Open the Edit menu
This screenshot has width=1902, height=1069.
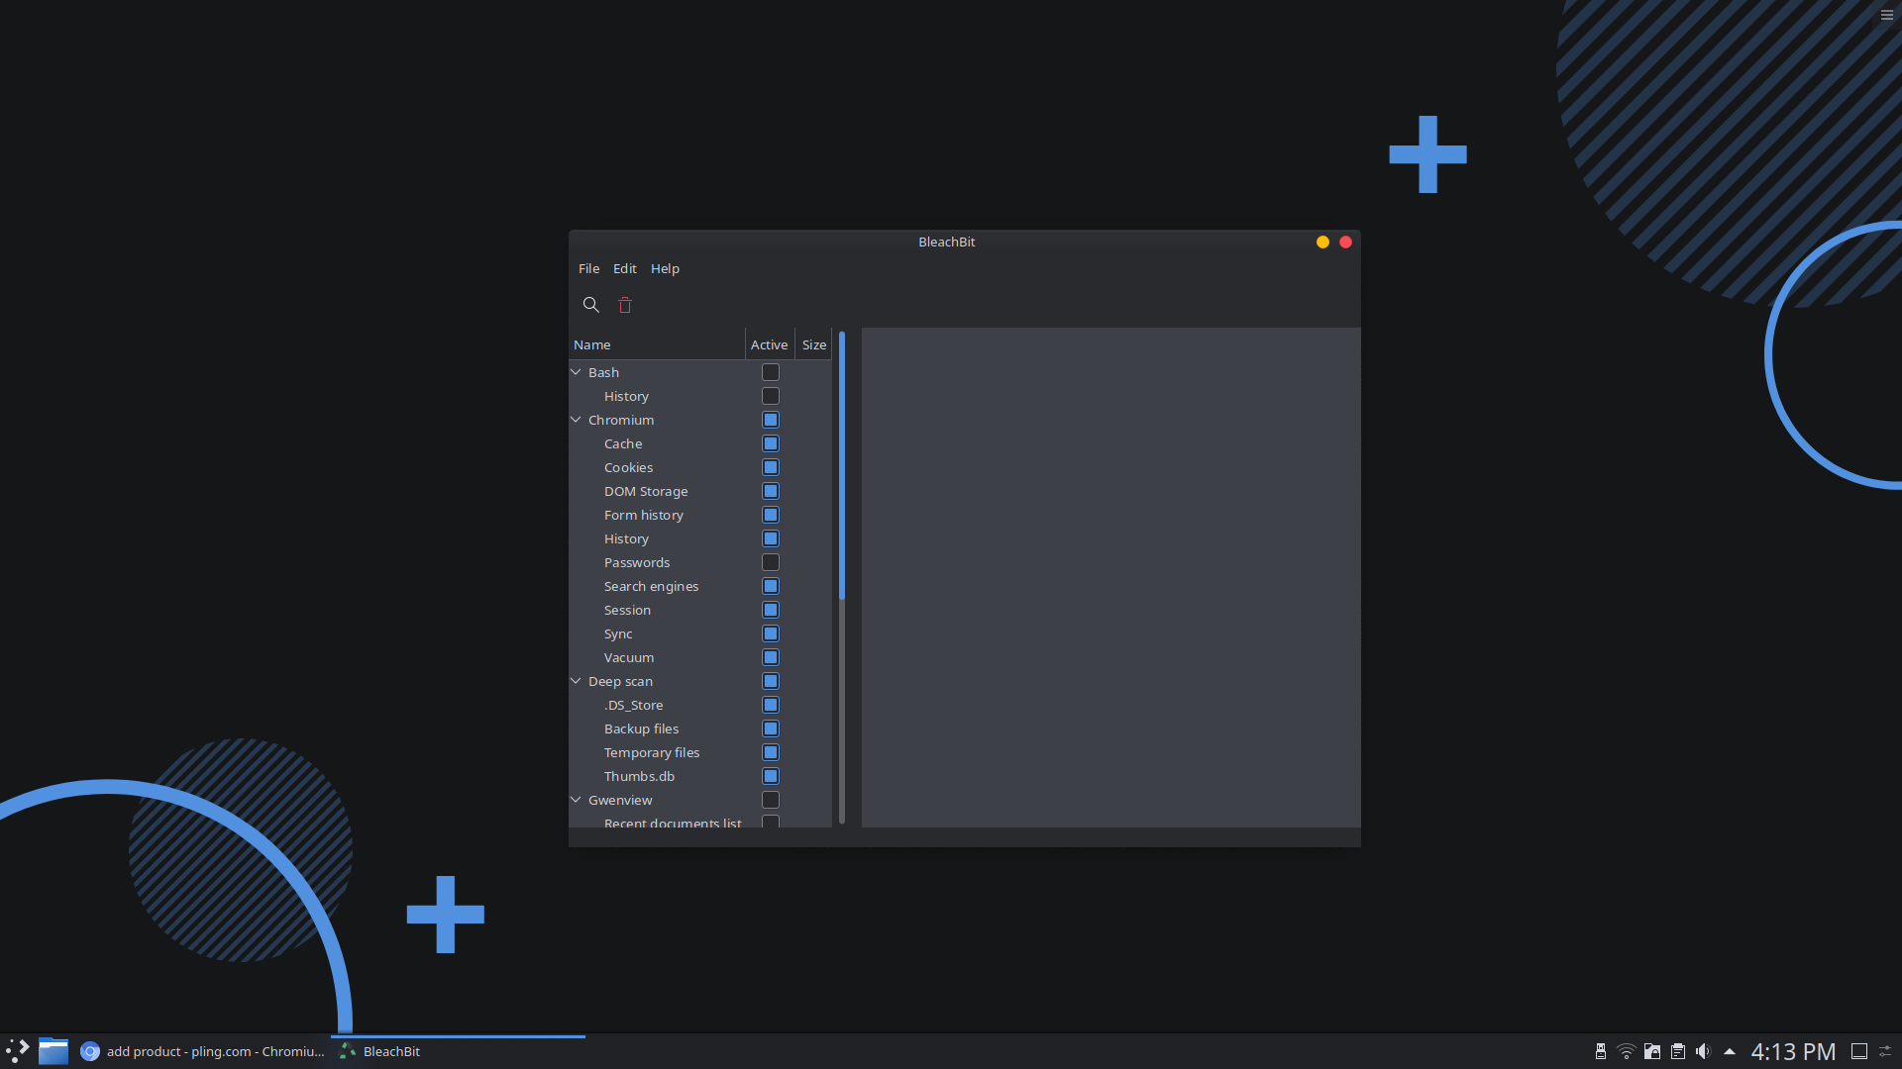pos(625,268)
